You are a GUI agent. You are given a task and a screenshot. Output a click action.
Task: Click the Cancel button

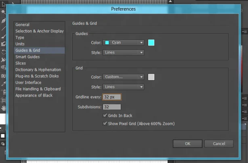[219, 144]
